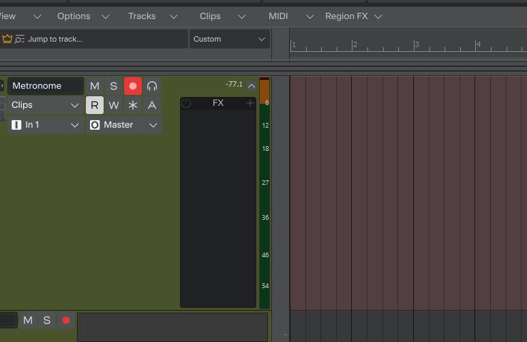Open the Tracks menu

coord(142,16)
